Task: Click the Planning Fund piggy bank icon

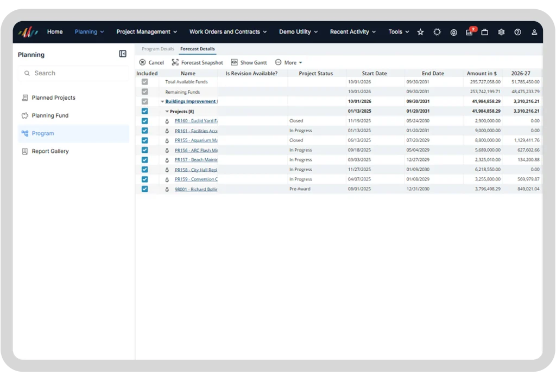Action: [x=25, y=115]
